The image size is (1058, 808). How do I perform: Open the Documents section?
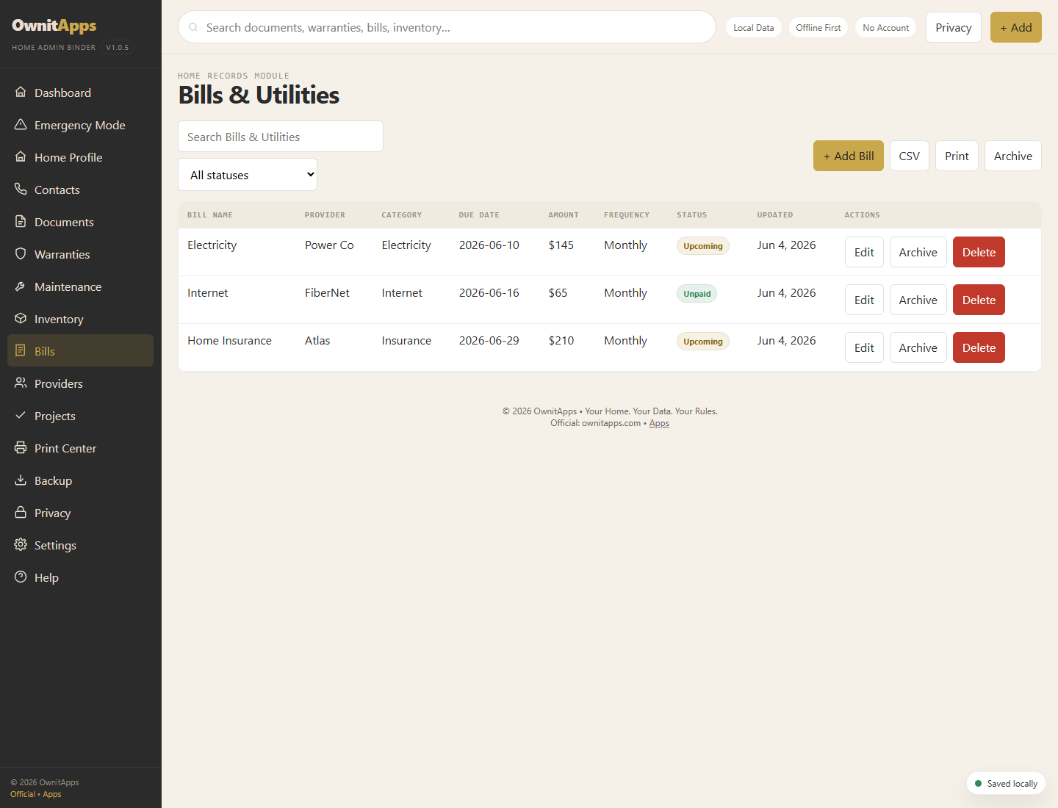pos(80,222)
